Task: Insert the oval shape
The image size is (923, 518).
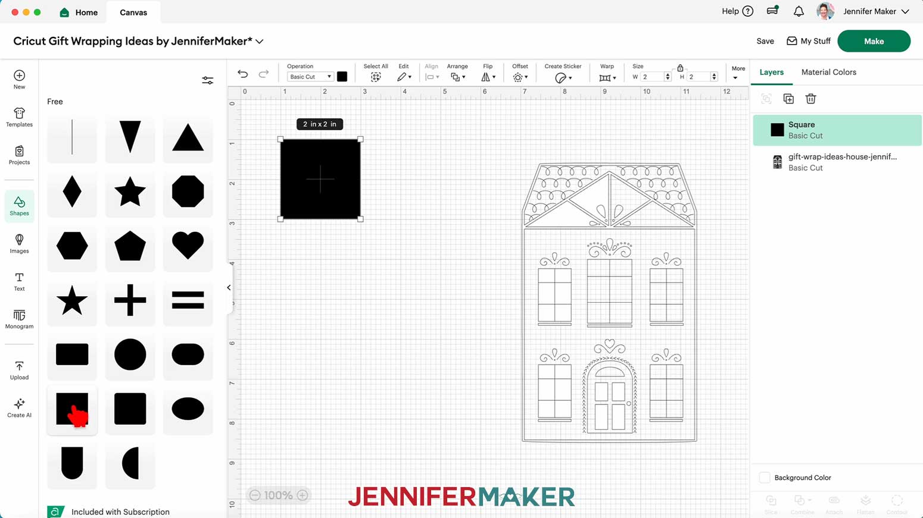Action: (188, 409)
